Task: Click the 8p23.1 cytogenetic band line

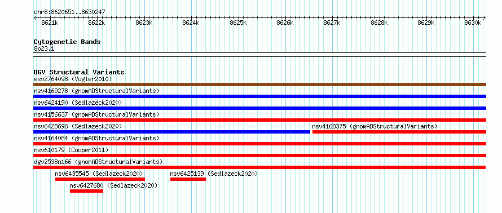Action: coord(259,55)
